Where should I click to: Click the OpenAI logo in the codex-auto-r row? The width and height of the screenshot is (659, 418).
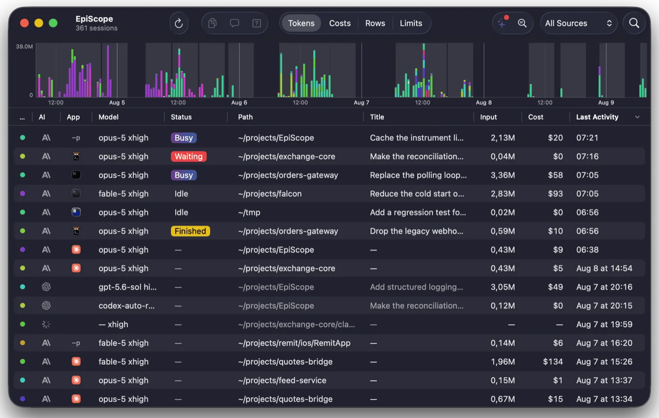click(46, 306)
